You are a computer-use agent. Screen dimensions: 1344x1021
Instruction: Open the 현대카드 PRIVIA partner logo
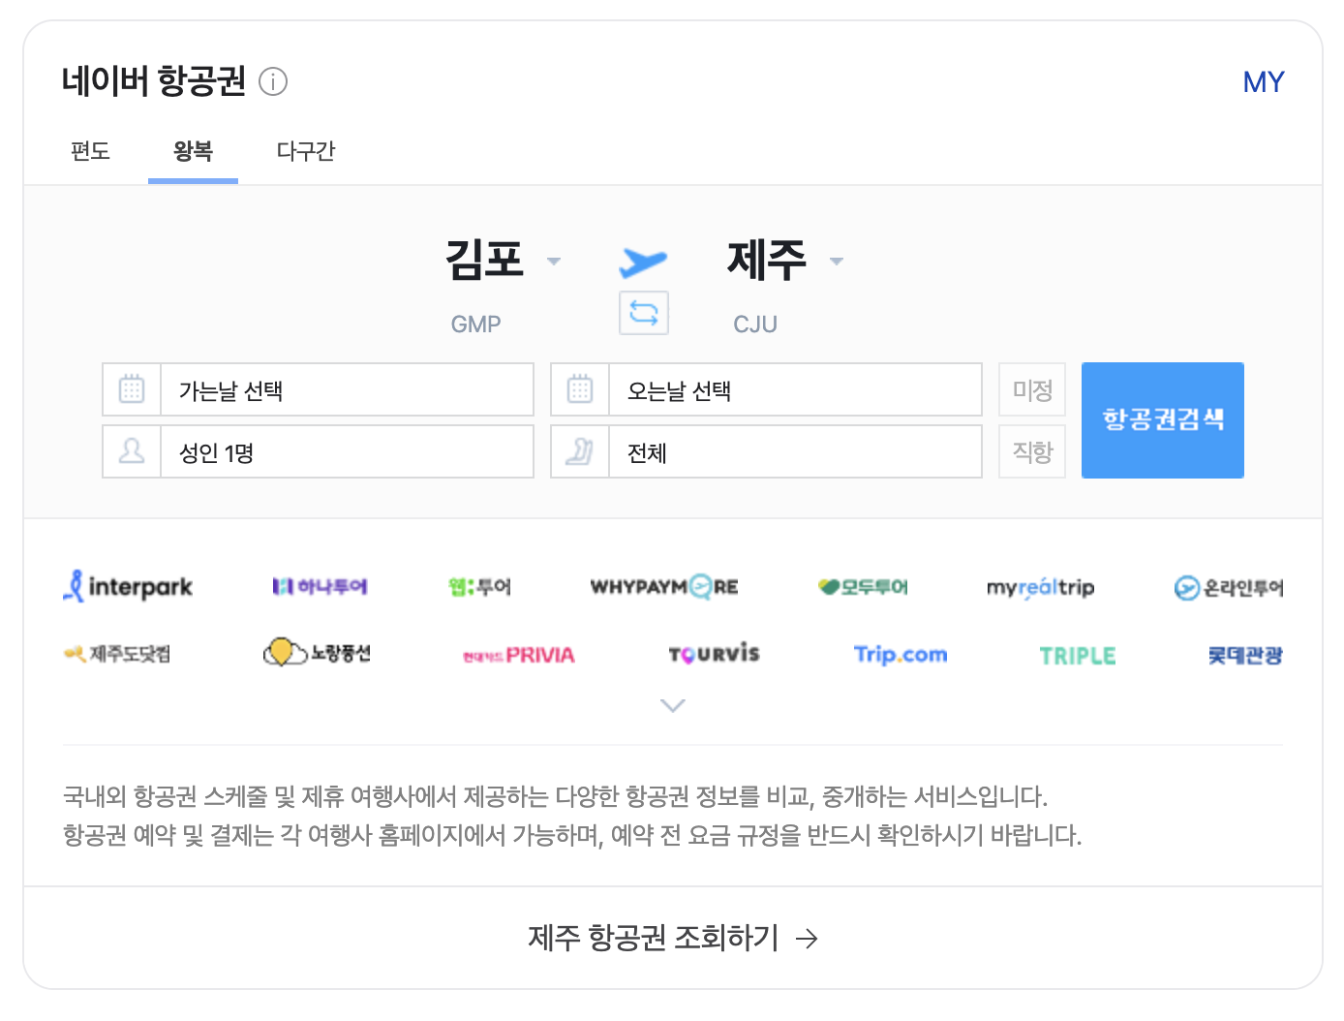(x=518, y=655)
